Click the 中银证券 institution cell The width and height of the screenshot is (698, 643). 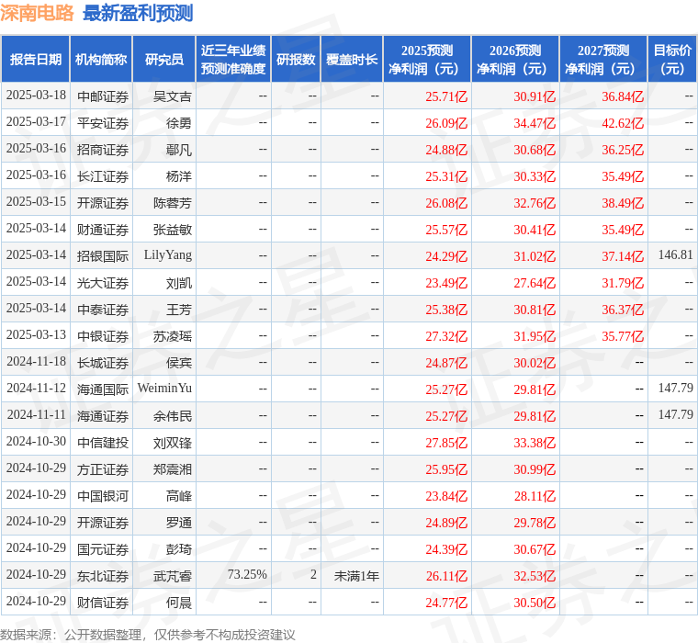(x=103, y=336)
